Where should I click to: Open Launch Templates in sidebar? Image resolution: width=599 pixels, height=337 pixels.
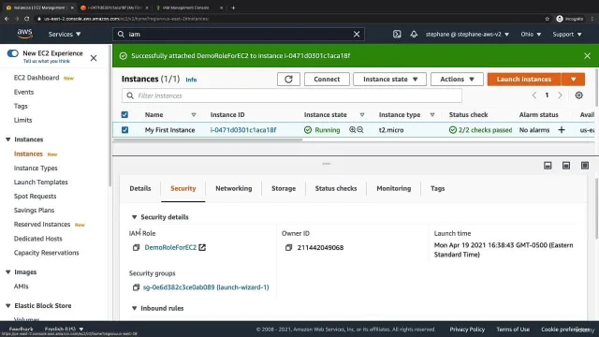tap(41, 183)
